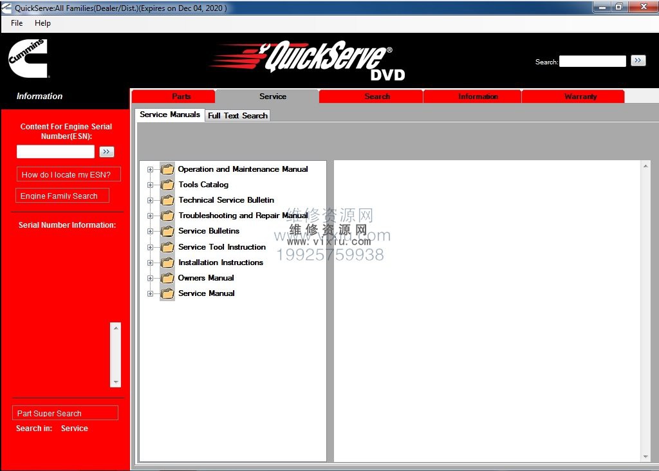659x471 pixels.
Task: Click the QuickServe DVD banner logo
Action: tap(308, 60)
